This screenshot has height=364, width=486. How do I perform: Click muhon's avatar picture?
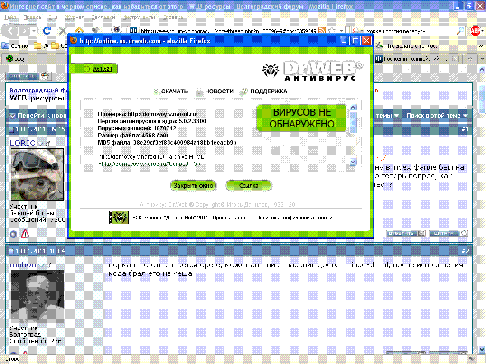tap(37, 296)
